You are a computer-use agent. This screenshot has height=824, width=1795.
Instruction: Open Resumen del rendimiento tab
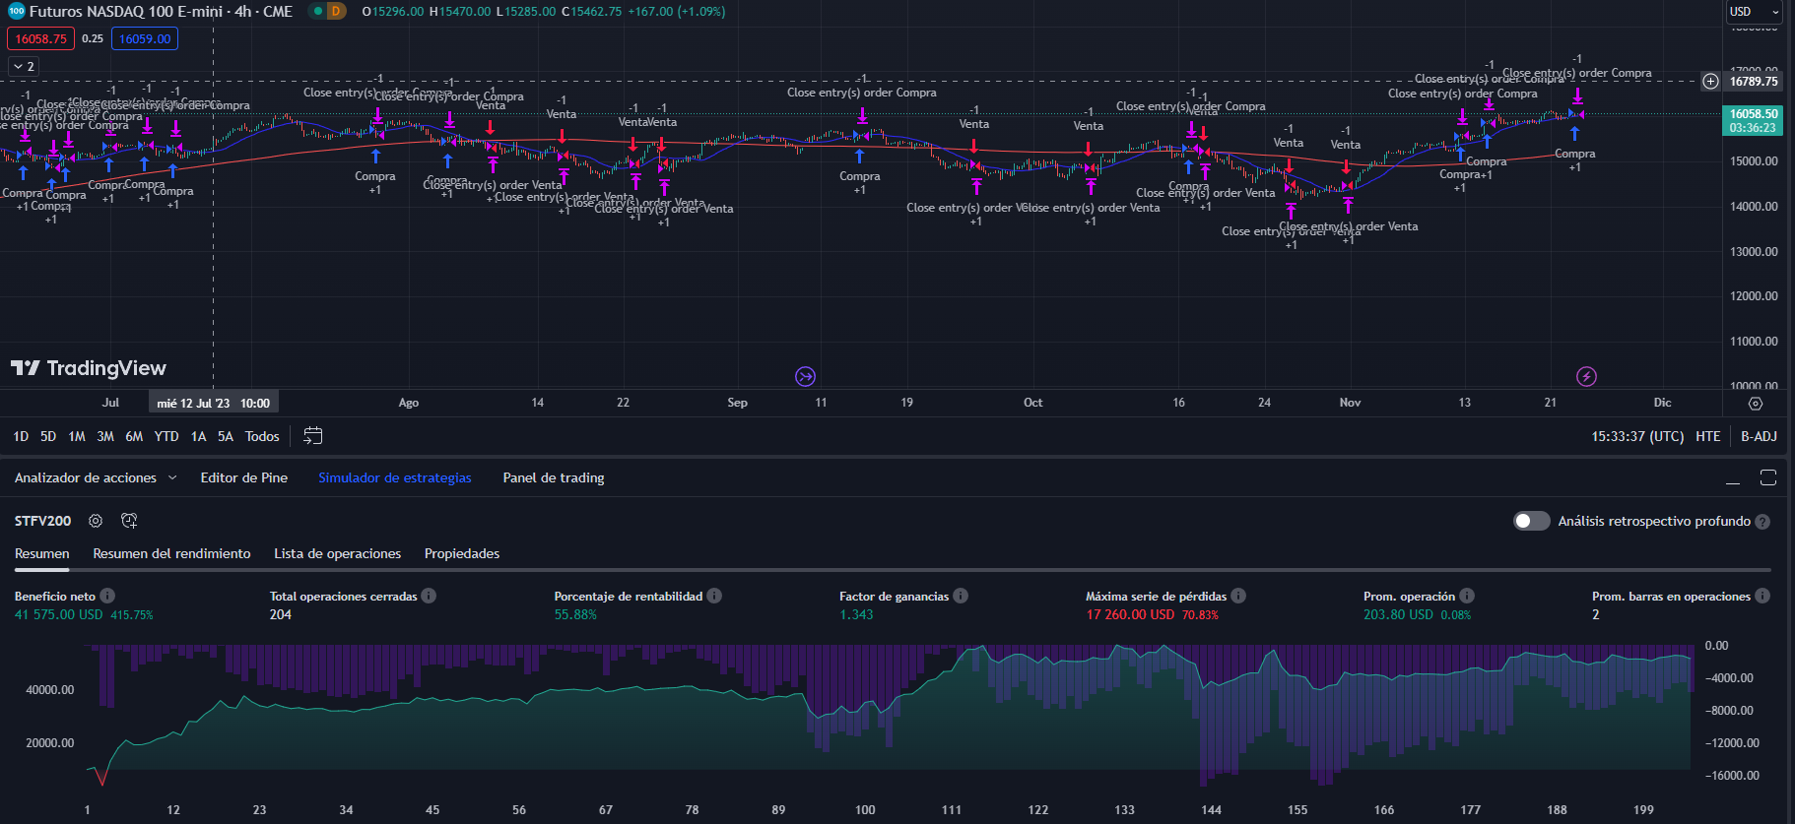pyautogui.click(x=171, y=553)
